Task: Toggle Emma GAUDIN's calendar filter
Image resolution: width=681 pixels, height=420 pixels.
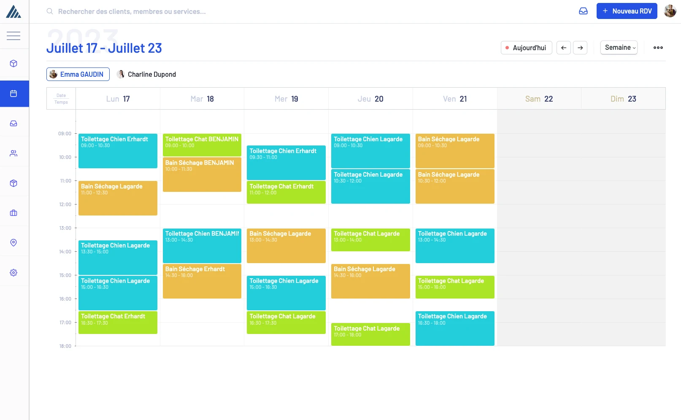Action: tap(78, 74)
